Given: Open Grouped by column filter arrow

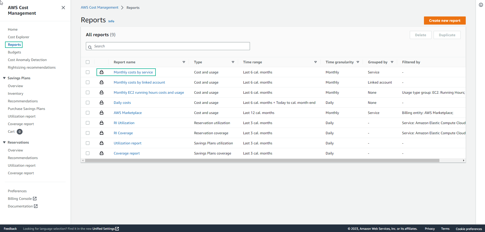Looking at the screenshot, I should coord(392,62).
